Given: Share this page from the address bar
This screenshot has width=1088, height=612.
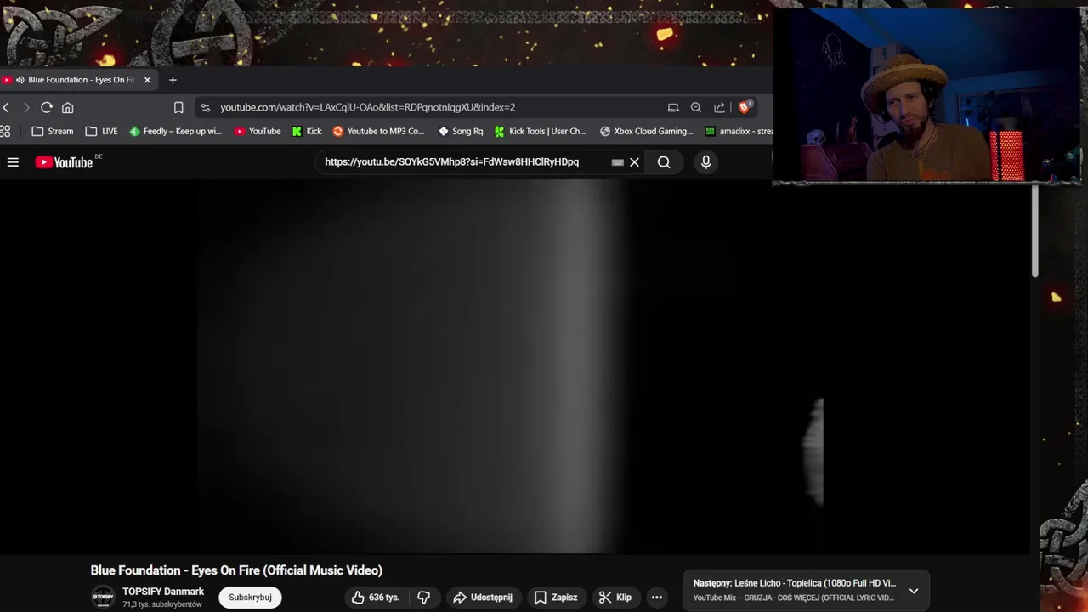Looking at the screenshot, I should click(x=720, y=107).
